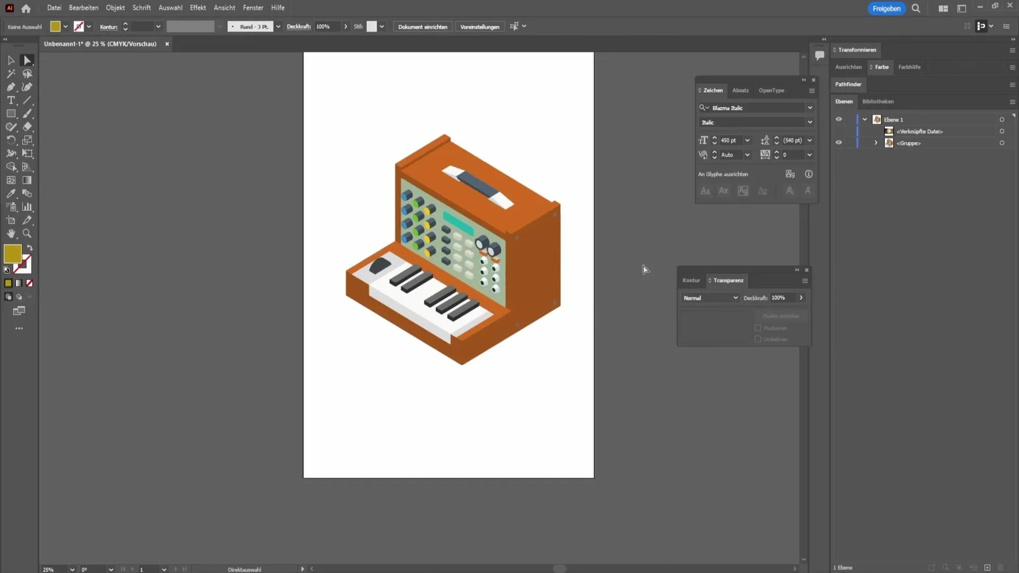Click the large yellow fill color swatch
Image resolution: width=1019 pixels, height=573 pixels.
(x=13, y=254)
